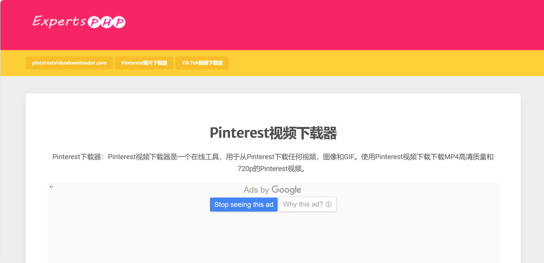Viewport: 544px width, 263px height.
Task: Open pinterestvideodownloader.com from the navigation bar
Action: pyautogui.click(x=69, y=63)
